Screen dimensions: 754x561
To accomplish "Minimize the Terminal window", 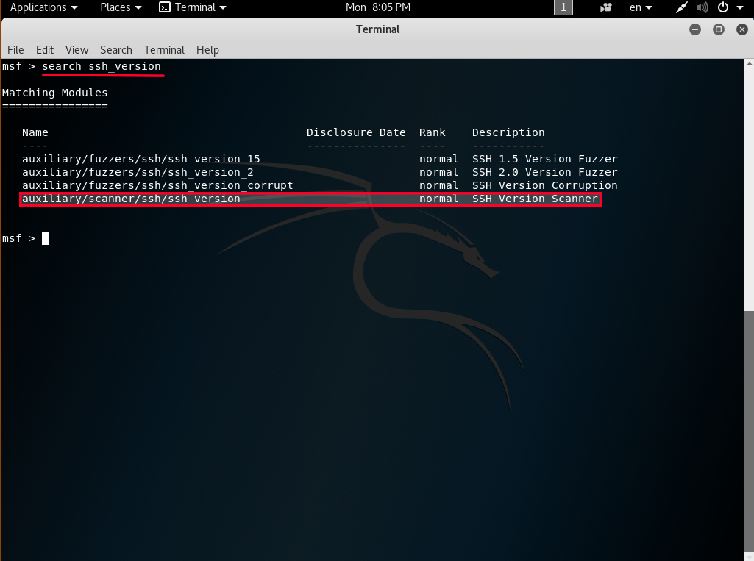I will (x=695, y=29).
